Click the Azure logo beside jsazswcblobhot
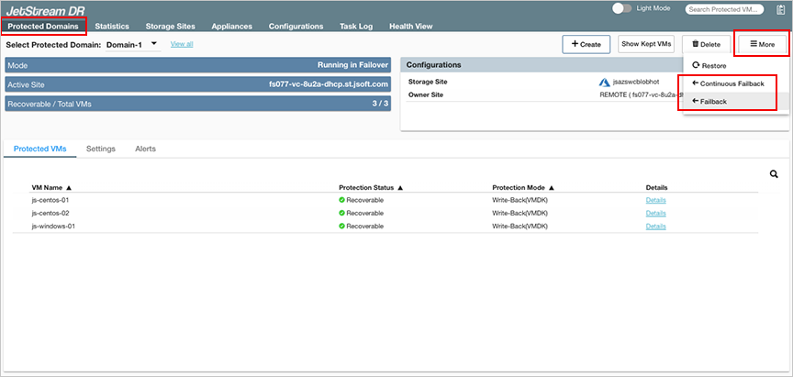This screenshot has width=793, height=377. tap(604, 82)
